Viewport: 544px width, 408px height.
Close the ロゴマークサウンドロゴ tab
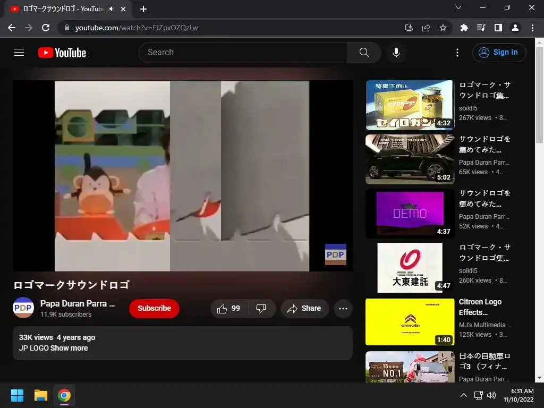pos(123,9)
